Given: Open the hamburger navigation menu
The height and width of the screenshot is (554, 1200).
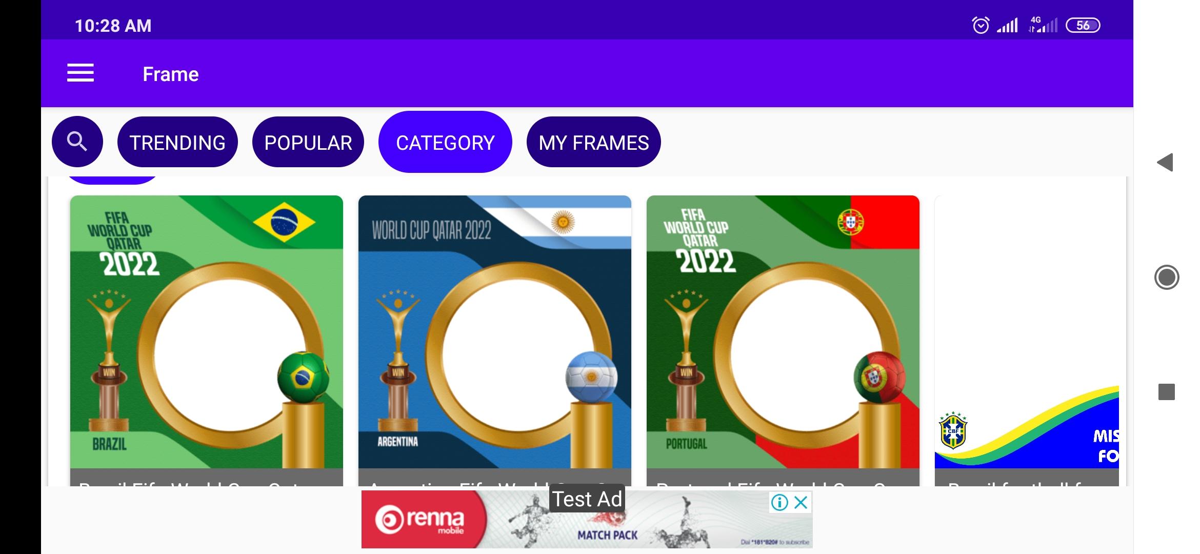Looking at the screenshot, I should [81, 73].
